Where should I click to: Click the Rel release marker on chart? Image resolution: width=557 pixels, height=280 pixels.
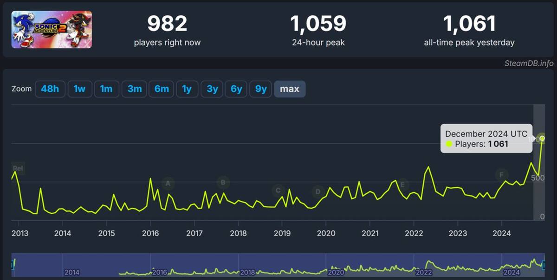[x=18, y=169]
